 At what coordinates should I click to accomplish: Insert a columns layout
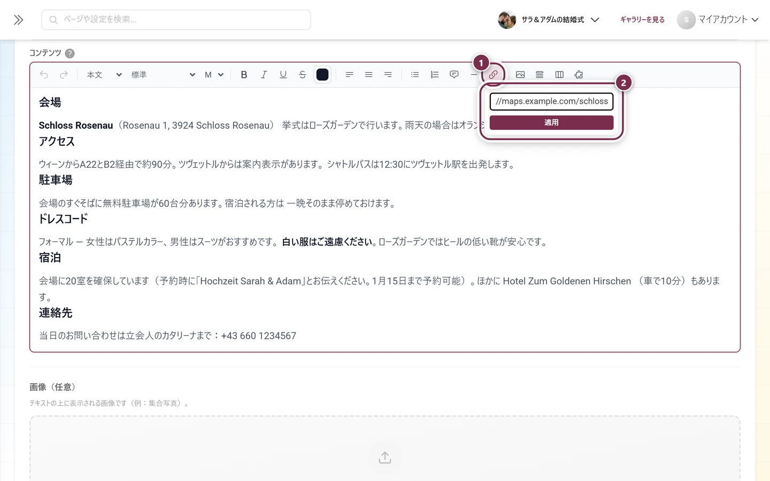559,75
